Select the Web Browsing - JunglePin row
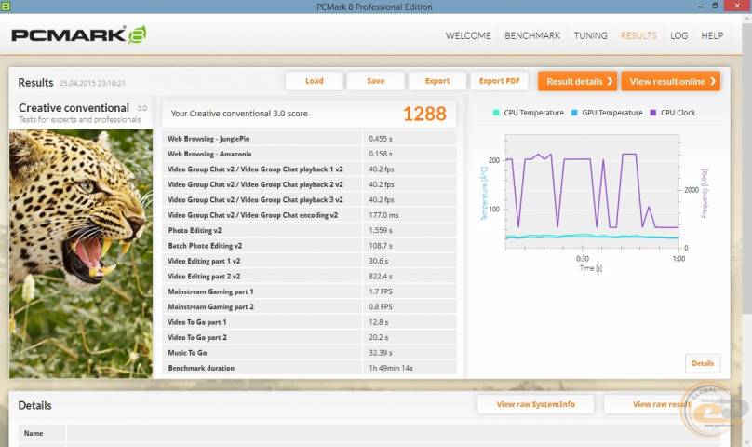752x447 pixels. [309, 139]
